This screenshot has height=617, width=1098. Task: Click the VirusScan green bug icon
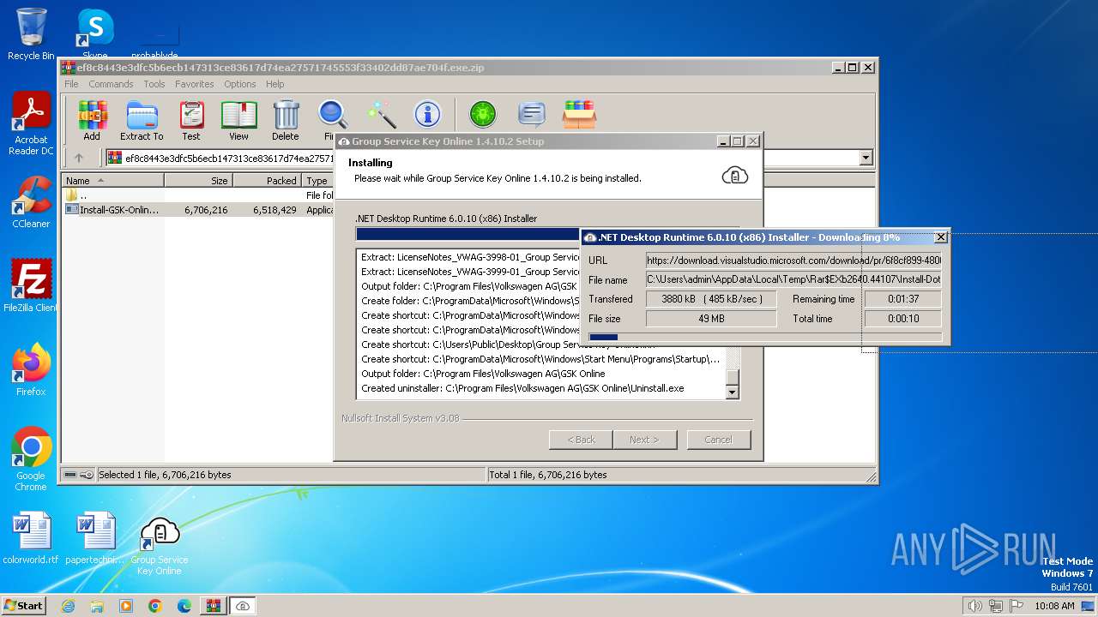tap(483, 114)
